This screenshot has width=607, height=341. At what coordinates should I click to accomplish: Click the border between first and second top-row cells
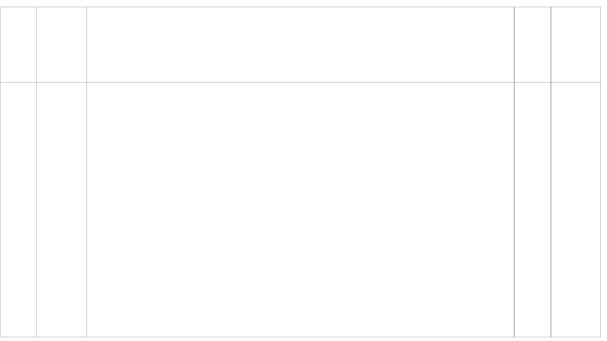(x=36, y=44)
